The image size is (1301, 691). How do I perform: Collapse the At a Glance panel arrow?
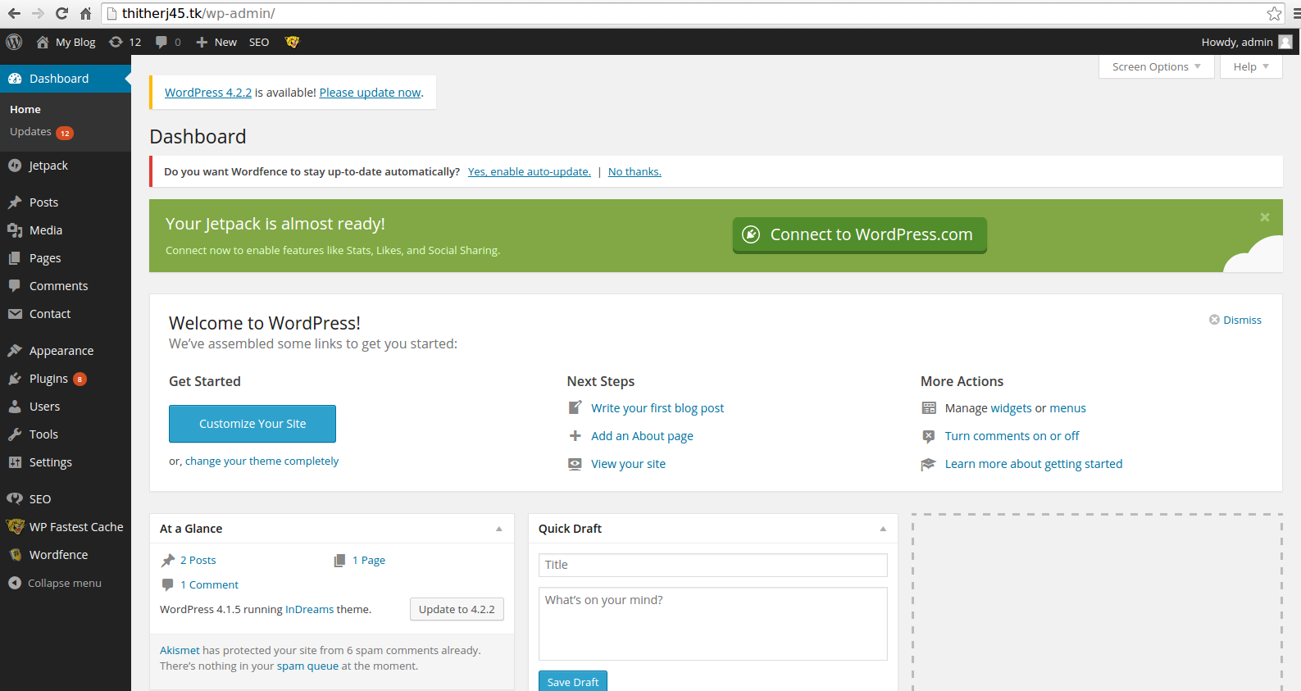point(498,529)
